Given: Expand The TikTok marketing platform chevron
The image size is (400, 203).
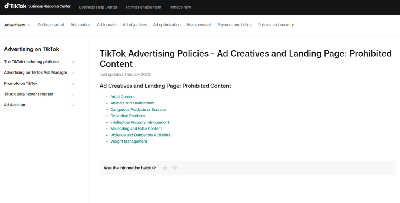Looking at the screenshot, I should tap(73, 62).
